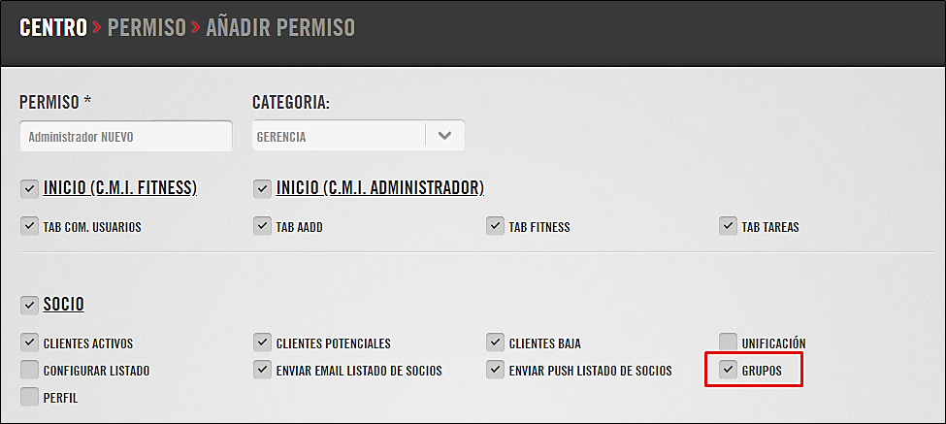Toggle TAB COM. USUARIOS checkbox
This screenshot has height=424, width=946.
click(x=29, y=226)
